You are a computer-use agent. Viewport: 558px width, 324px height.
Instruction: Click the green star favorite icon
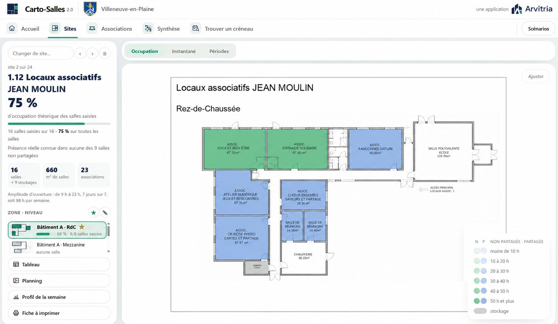93,213
